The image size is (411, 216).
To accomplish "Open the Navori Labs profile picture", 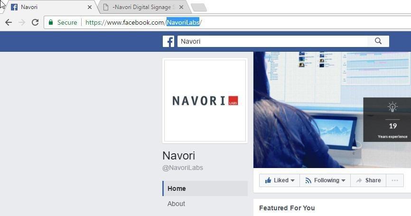I will coord(205,101).
